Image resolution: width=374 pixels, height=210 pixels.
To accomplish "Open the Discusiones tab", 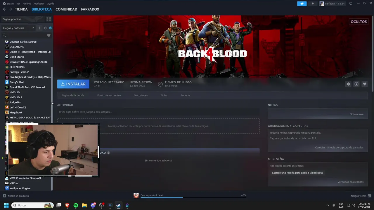I will coord(141,95).
